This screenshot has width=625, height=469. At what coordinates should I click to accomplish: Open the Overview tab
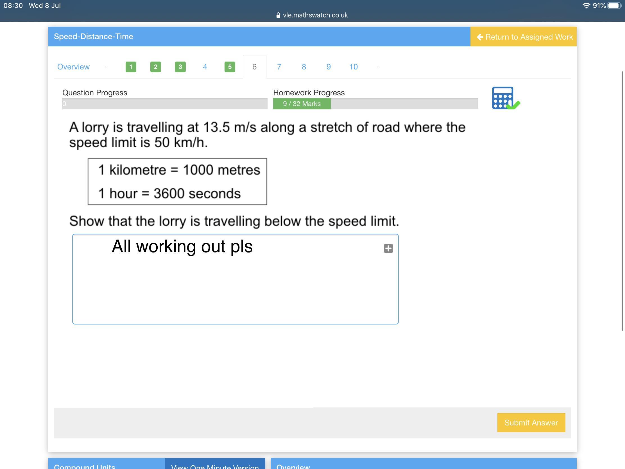73,67
